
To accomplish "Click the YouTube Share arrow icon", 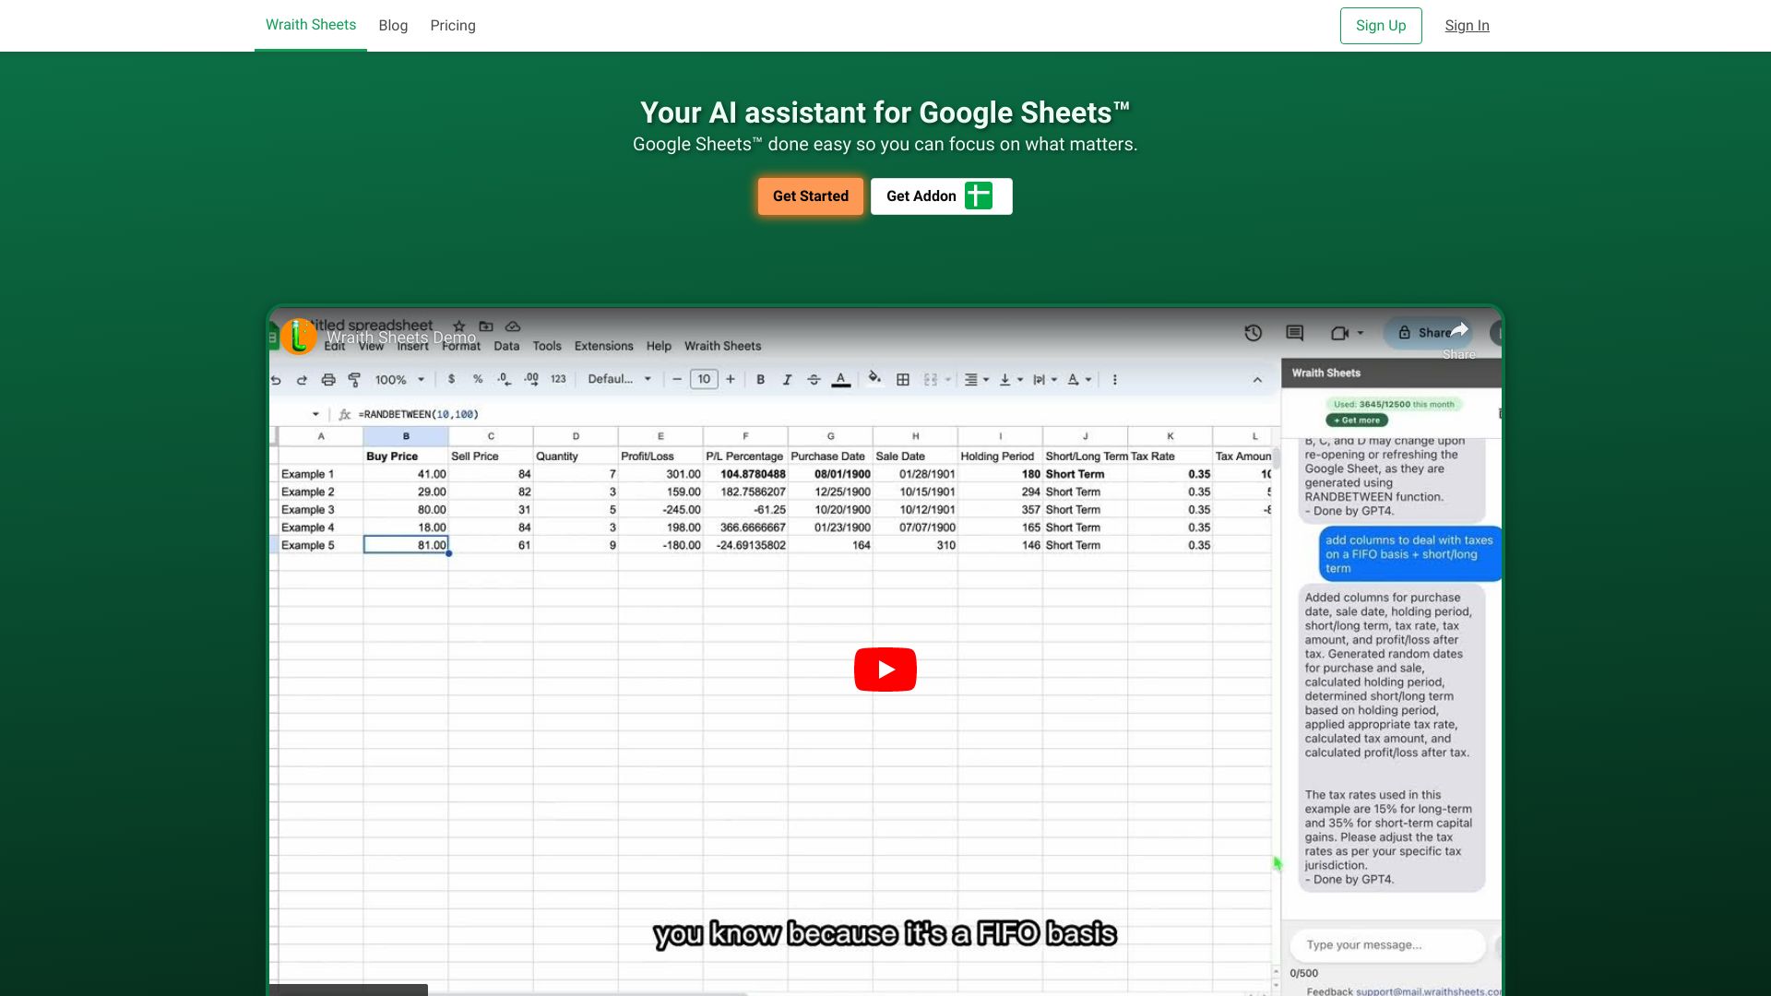I will click(1458, 331).
